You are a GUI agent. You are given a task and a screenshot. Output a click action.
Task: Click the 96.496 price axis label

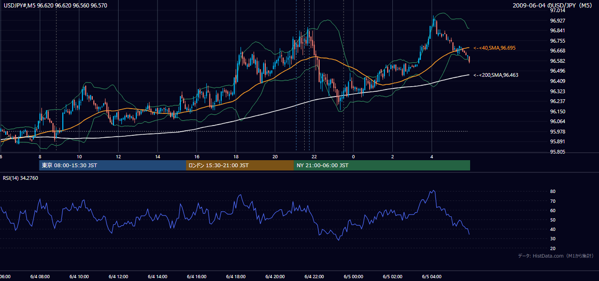(557, 71)
